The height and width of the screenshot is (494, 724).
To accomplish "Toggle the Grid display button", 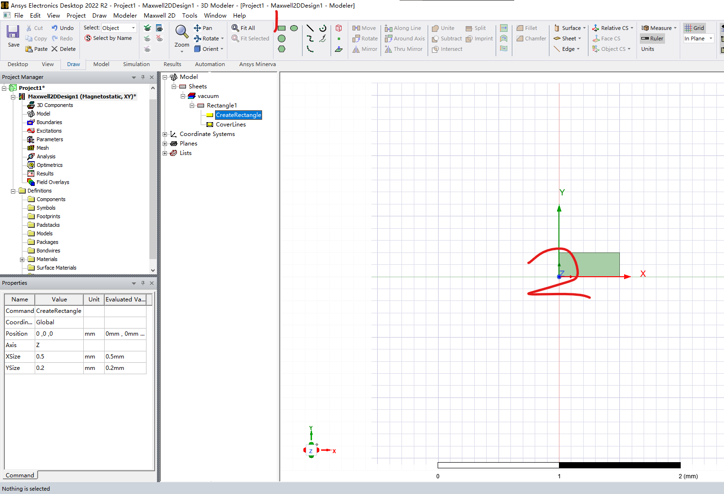I will click(694, 28).
